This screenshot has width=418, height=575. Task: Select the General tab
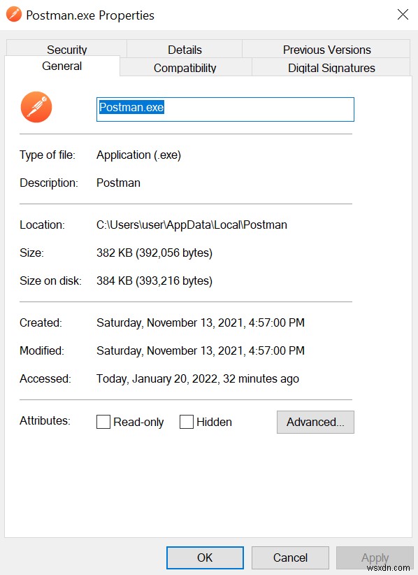[x=62, y=66]
